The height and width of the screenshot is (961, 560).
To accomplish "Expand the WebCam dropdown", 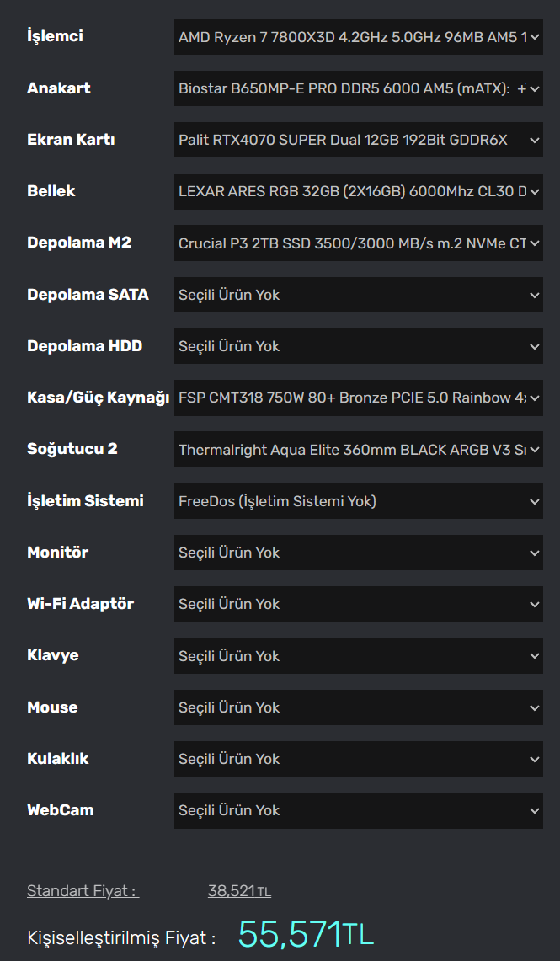I will (358, 810).
